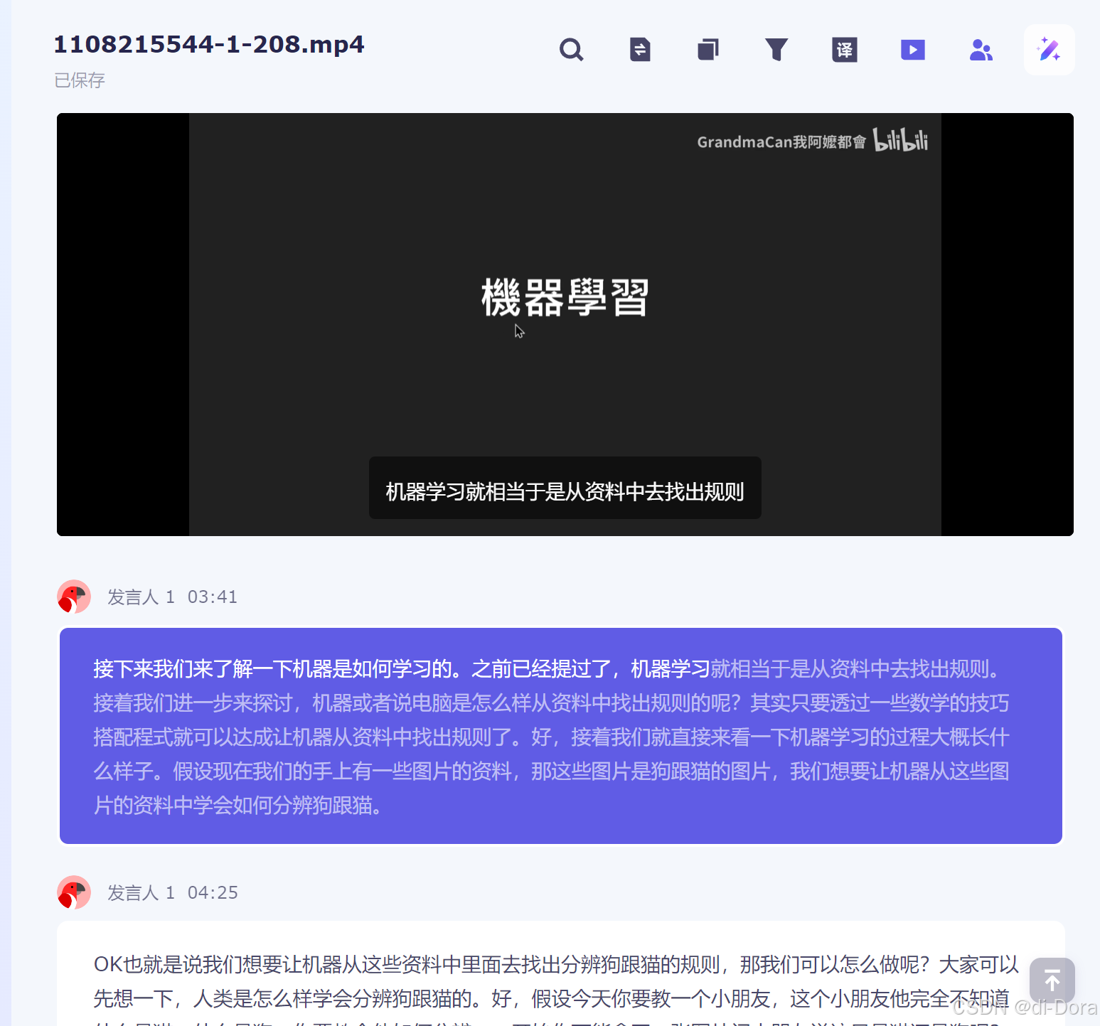Viewport: 1100px width, 1026px height.
Task: Toggle the video player icon
Action: coord(913,50)
